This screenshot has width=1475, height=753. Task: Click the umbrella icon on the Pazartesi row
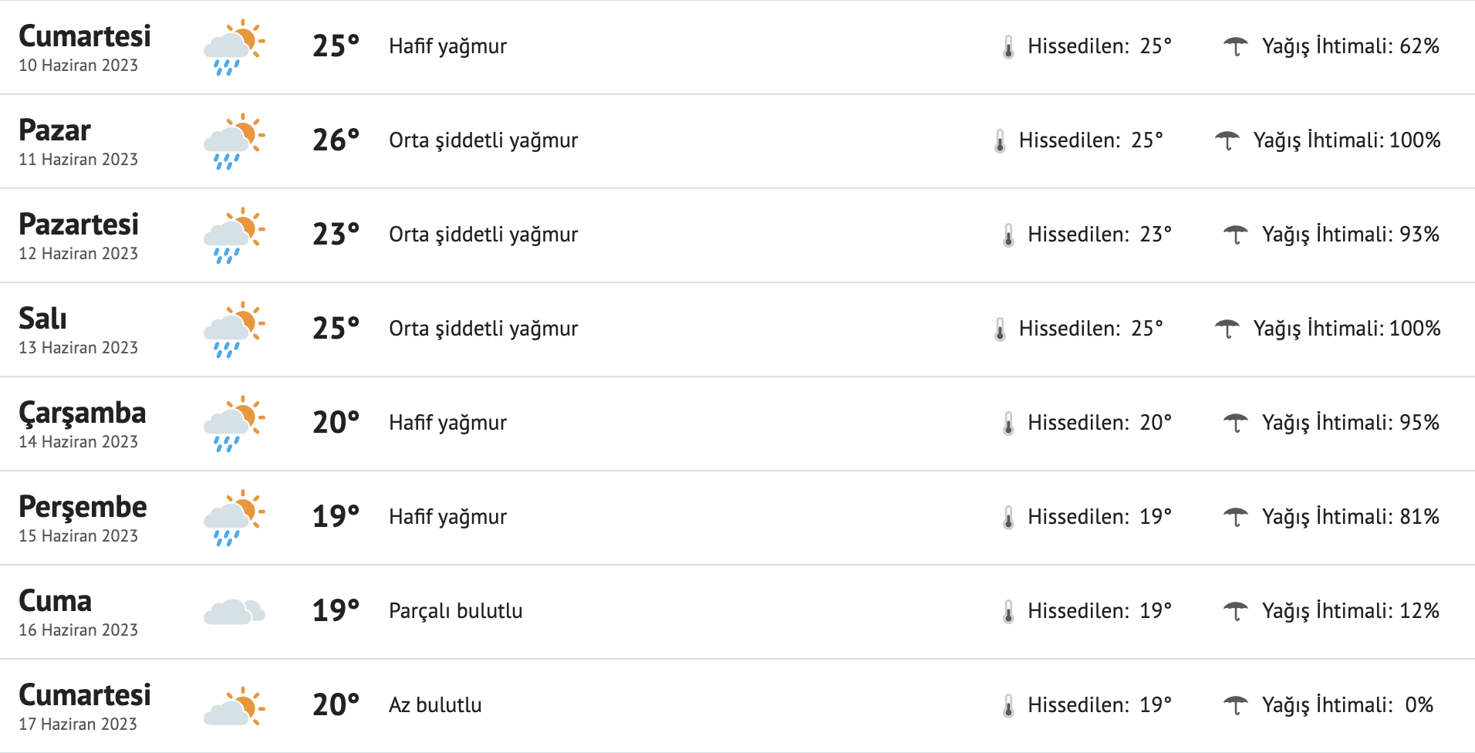tap(1237, 235)
